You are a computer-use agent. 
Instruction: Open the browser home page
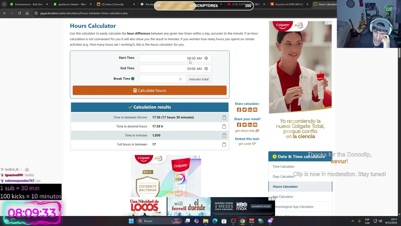27,13
